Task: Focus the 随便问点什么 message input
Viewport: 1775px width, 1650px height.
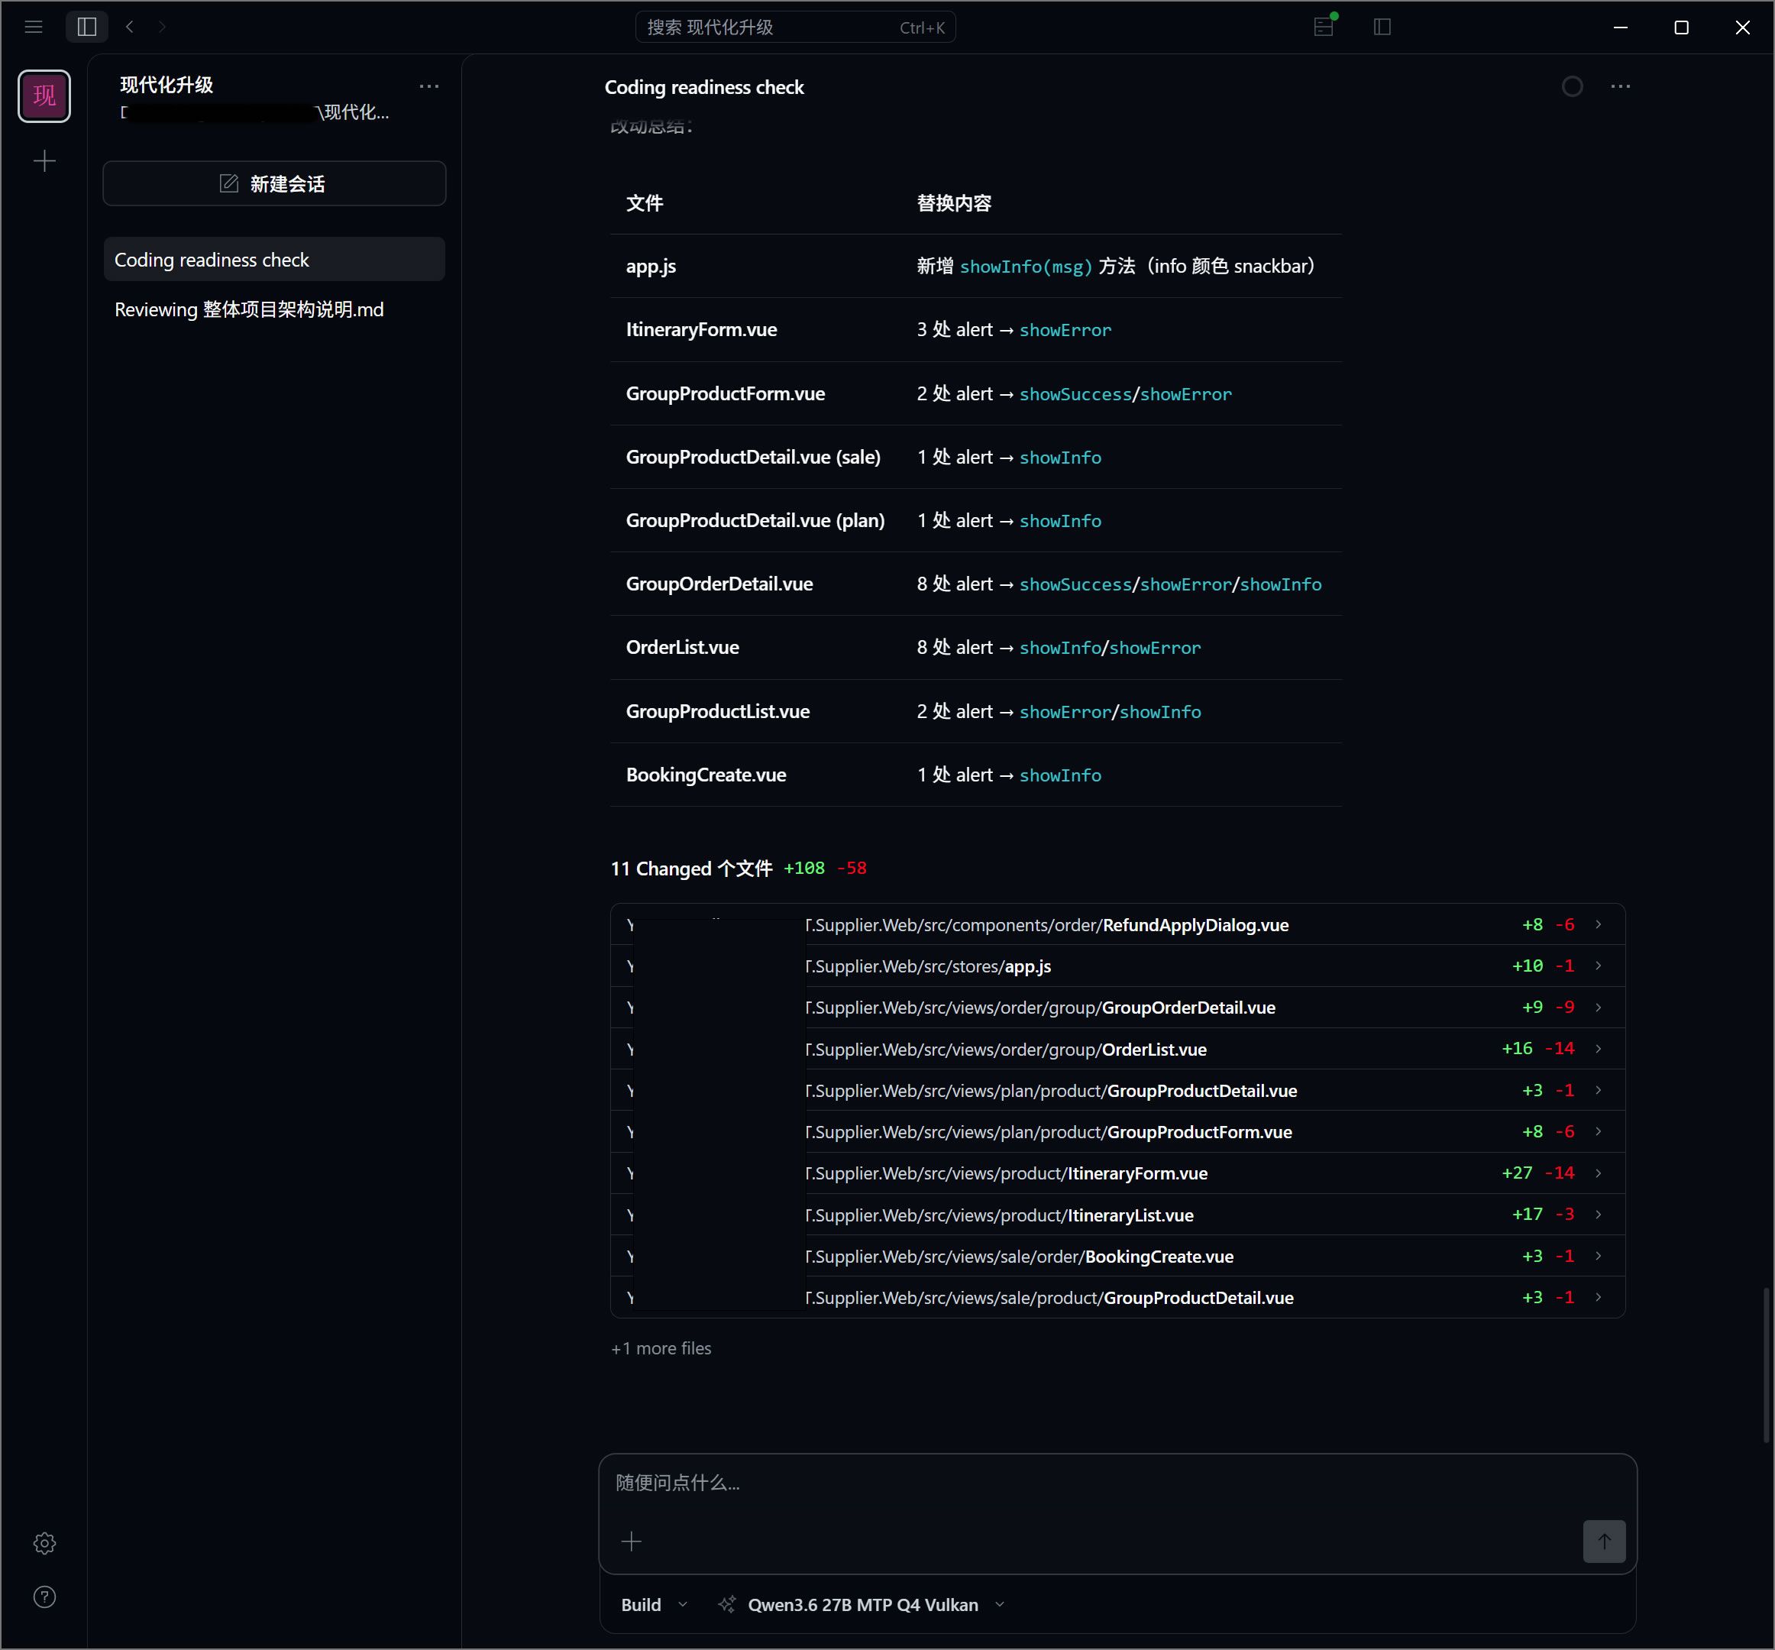Action: [1117, 1483]
